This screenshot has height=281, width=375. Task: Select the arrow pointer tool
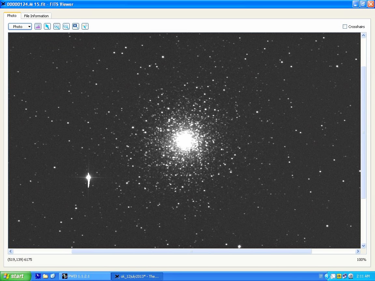[47, 27]
